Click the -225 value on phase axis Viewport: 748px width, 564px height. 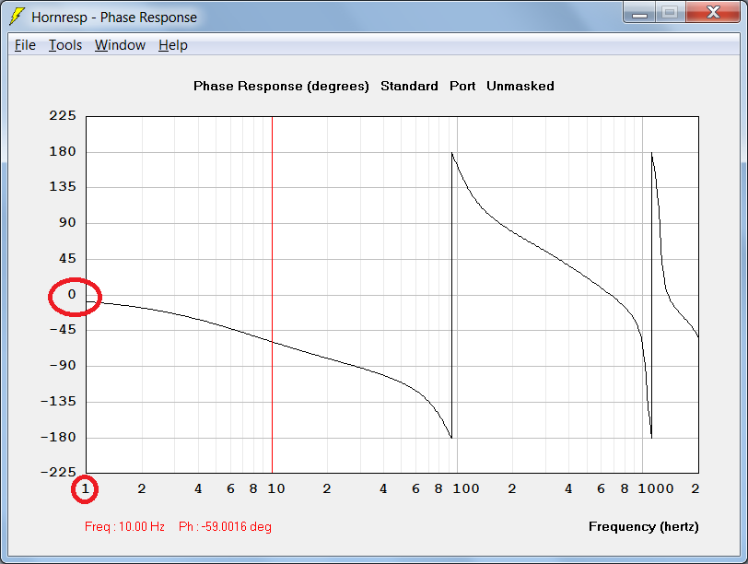click(x=58, y=473)
